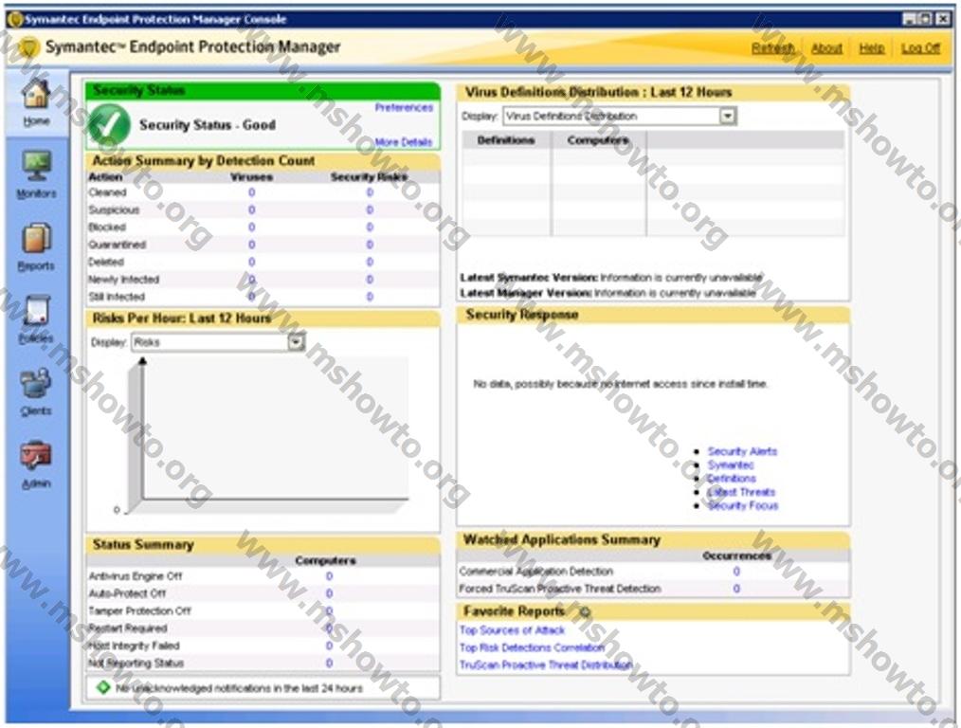
Task: Click the Refresh link
Action: 772,47
